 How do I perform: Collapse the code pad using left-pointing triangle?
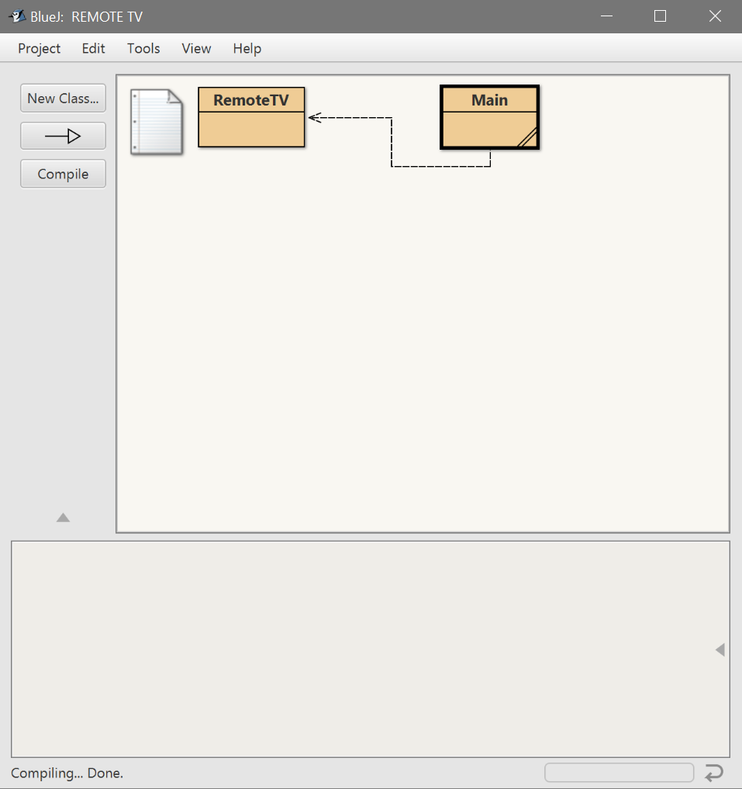[x=720, y=649]
